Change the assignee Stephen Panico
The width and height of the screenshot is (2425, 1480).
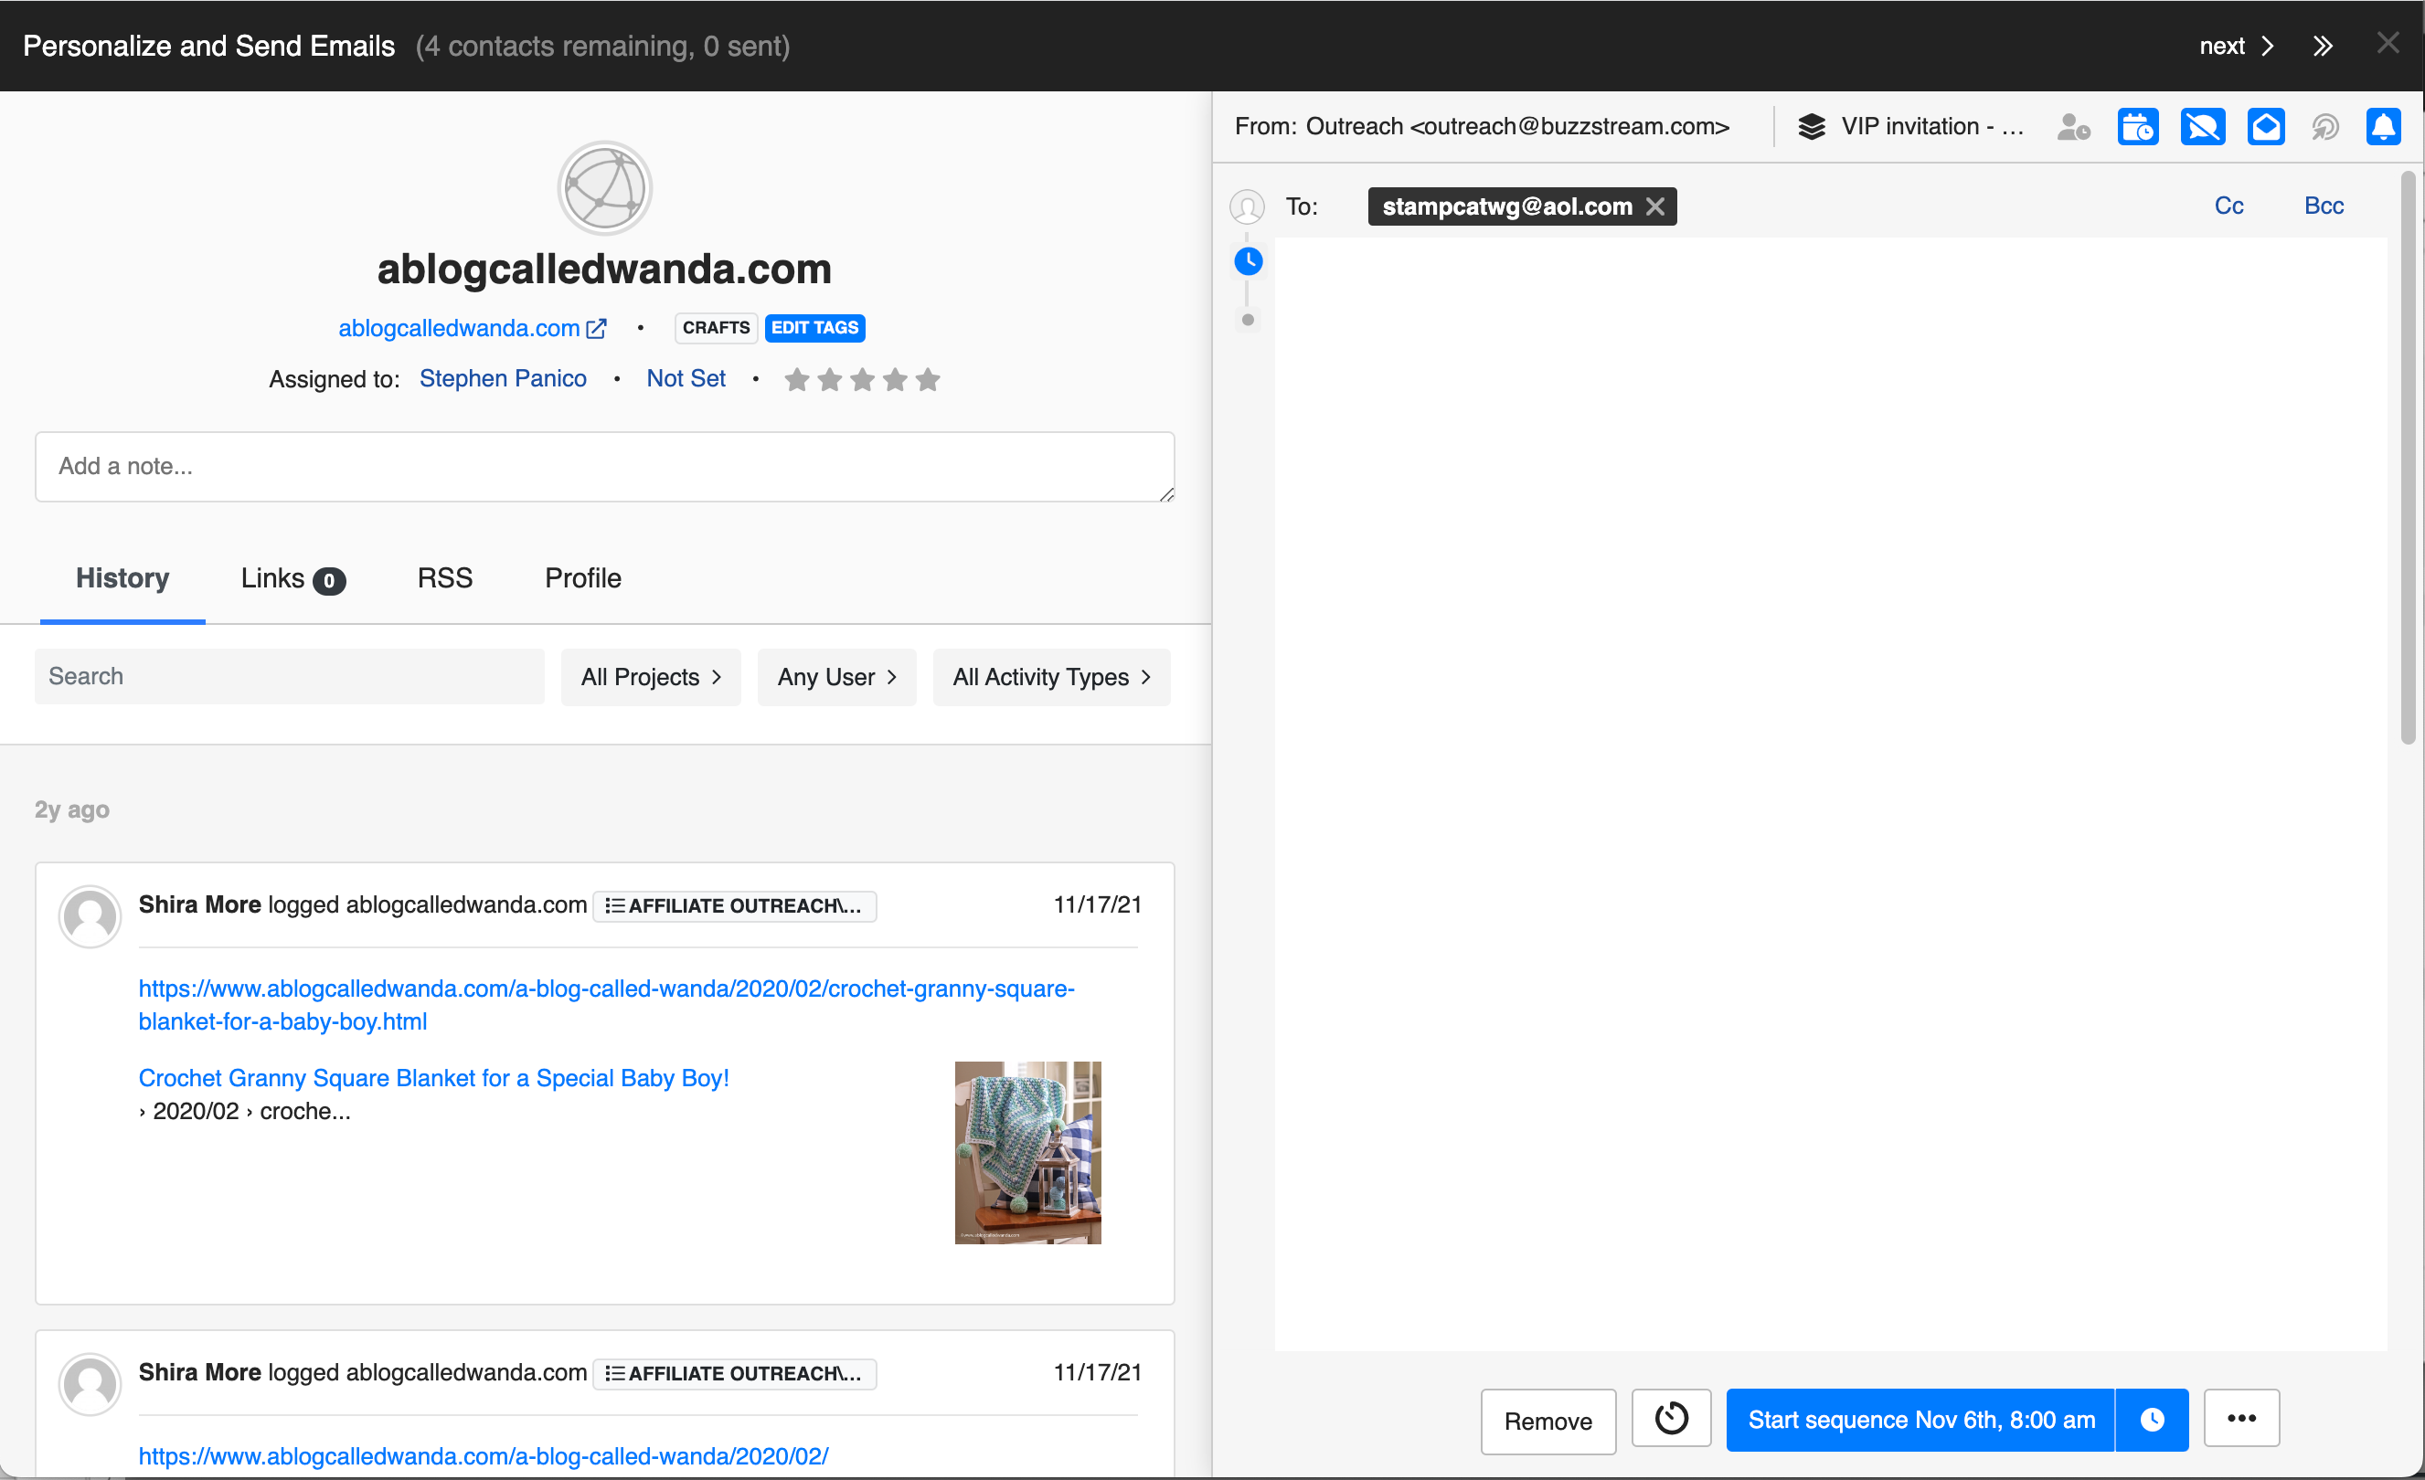coord(502,378)
